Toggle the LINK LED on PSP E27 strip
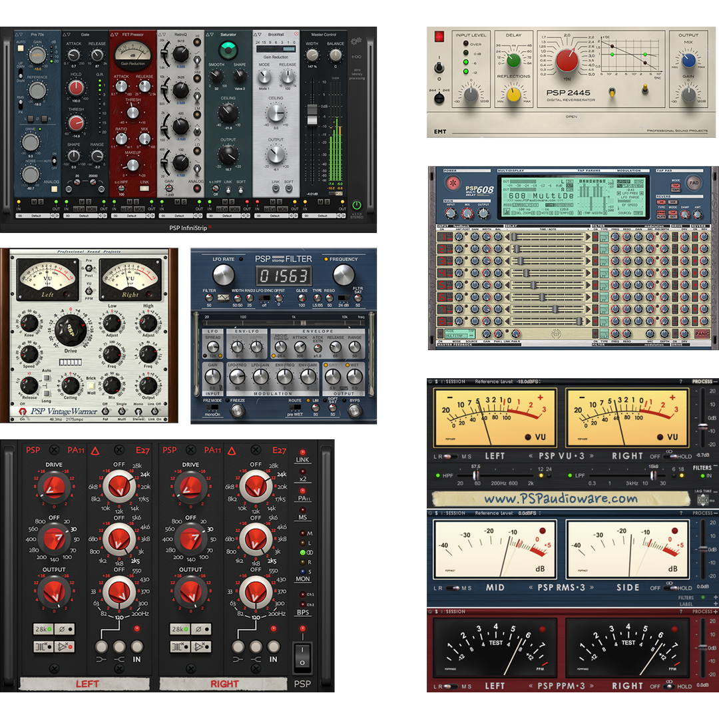This screenshot has width=719, height=719. [x=302, y=452]
